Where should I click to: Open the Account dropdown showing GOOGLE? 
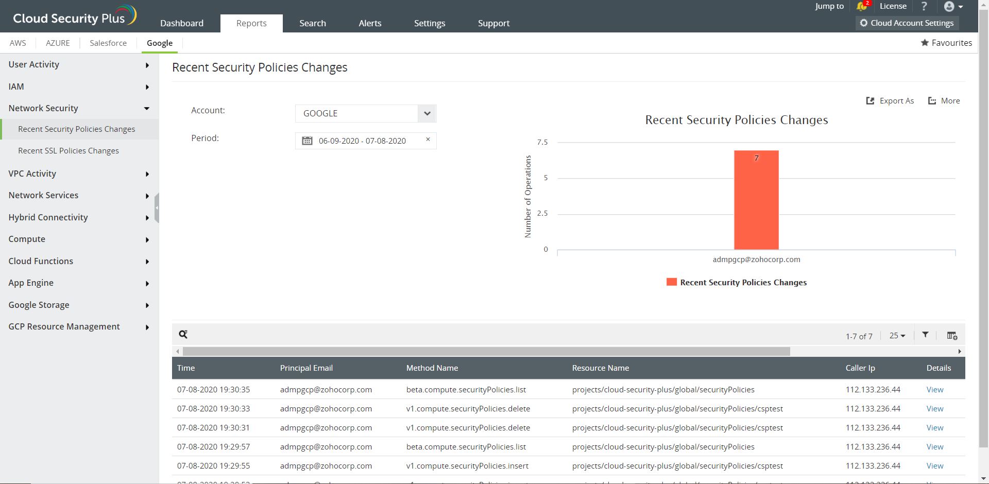[366, 113]
